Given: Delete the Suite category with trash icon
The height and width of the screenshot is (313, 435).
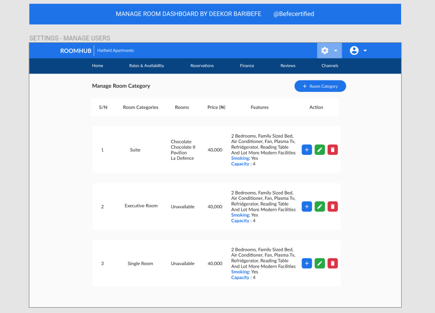Looking at the screenshot, I should click(x=333, y=150).
